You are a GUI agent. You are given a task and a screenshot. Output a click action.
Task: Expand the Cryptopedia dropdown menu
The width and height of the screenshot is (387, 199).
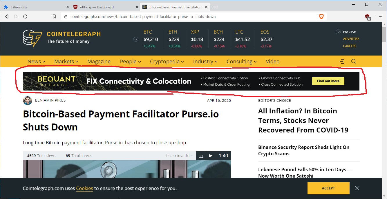(x=167, y=61)
